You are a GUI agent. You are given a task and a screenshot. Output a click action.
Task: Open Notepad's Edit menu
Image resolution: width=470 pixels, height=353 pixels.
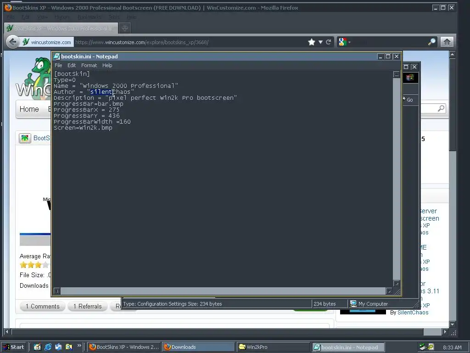coord(71,65)
